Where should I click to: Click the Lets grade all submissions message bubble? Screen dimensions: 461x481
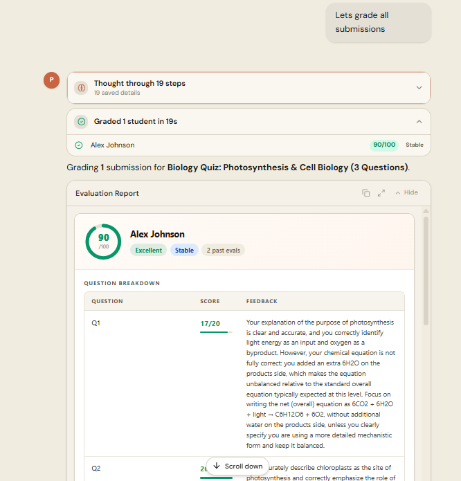(x=379, y=23)
